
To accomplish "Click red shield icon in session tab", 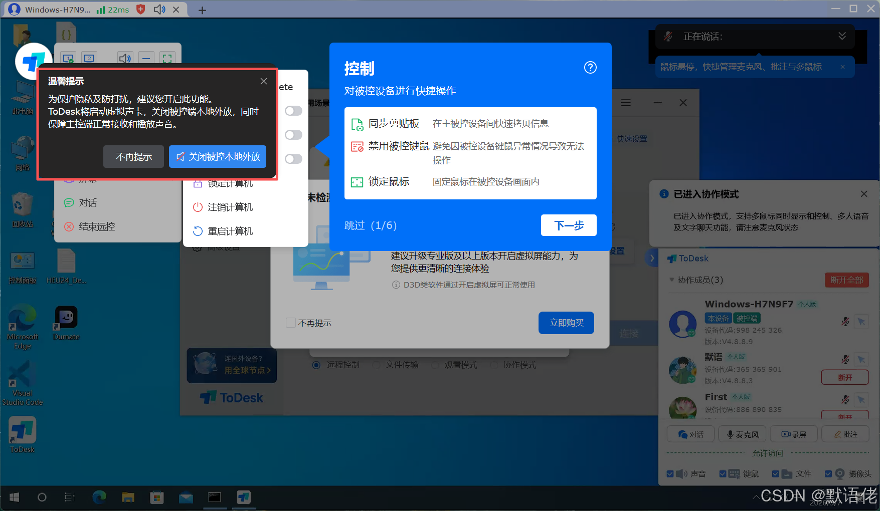I will 141,10.
